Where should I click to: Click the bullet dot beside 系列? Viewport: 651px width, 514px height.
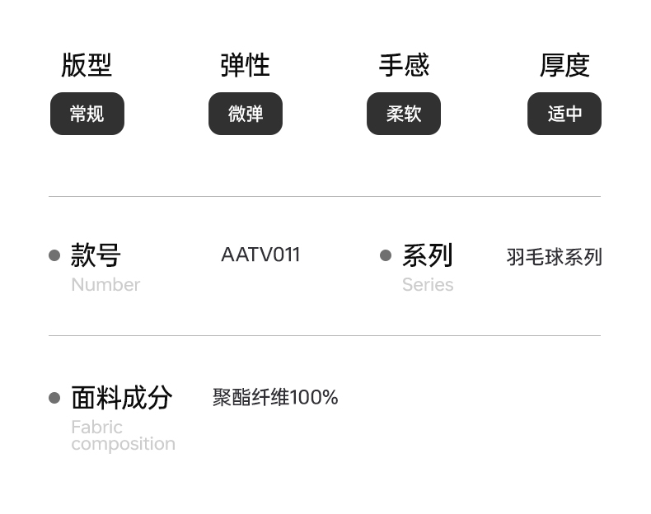[386, 255]
